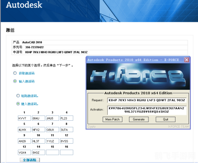The height and width of the screenshot is (163, 198).
Task: Click the 激活 page heading
Action: point(10,30)
